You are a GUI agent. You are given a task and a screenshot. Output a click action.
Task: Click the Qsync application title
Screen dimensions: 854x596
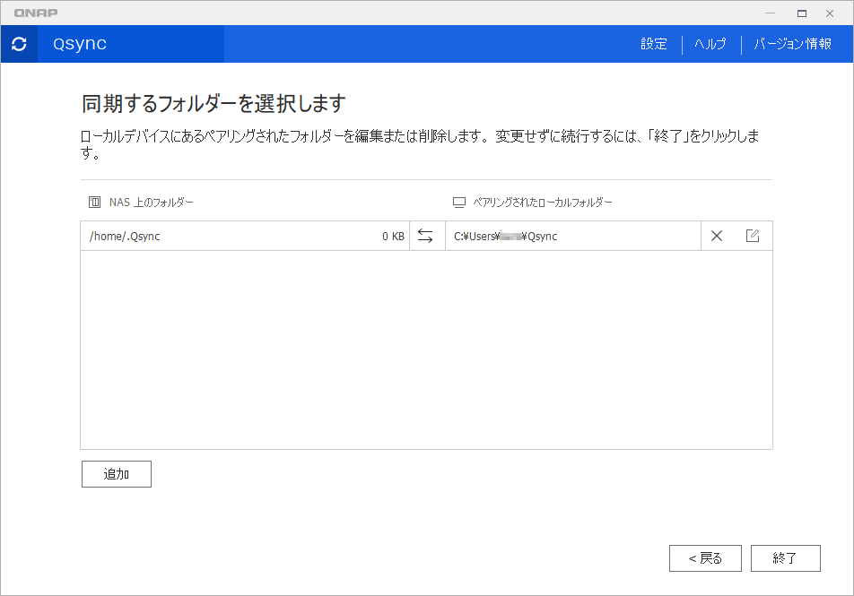(x=80, y=44)
